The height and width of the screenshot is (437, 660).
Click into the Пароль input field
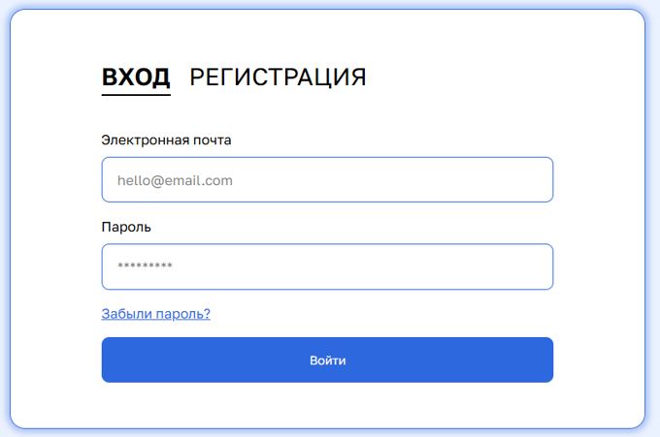coord(327,266)
